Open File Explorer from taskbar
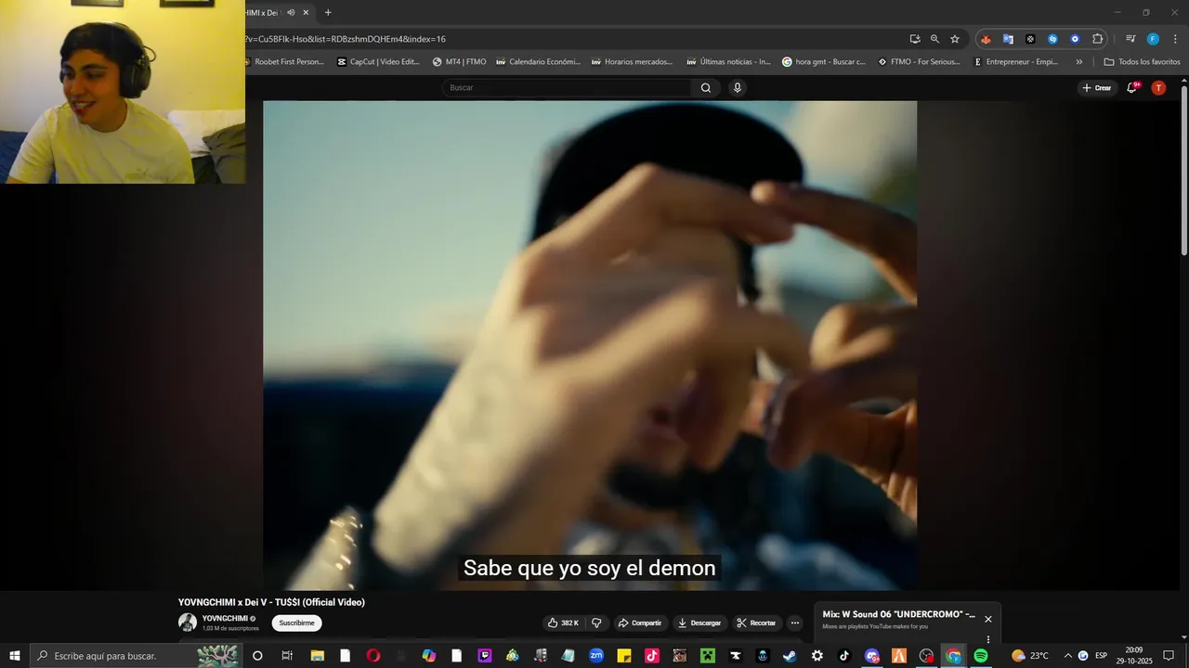Viewport: 1189px width, 668px height. pyautogui.click(x=317, y=656)
